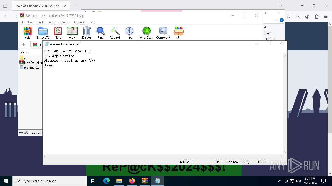332x186 pixels.
Task: Switch to WinRAR on the taskbar
Action: (145, 181)
